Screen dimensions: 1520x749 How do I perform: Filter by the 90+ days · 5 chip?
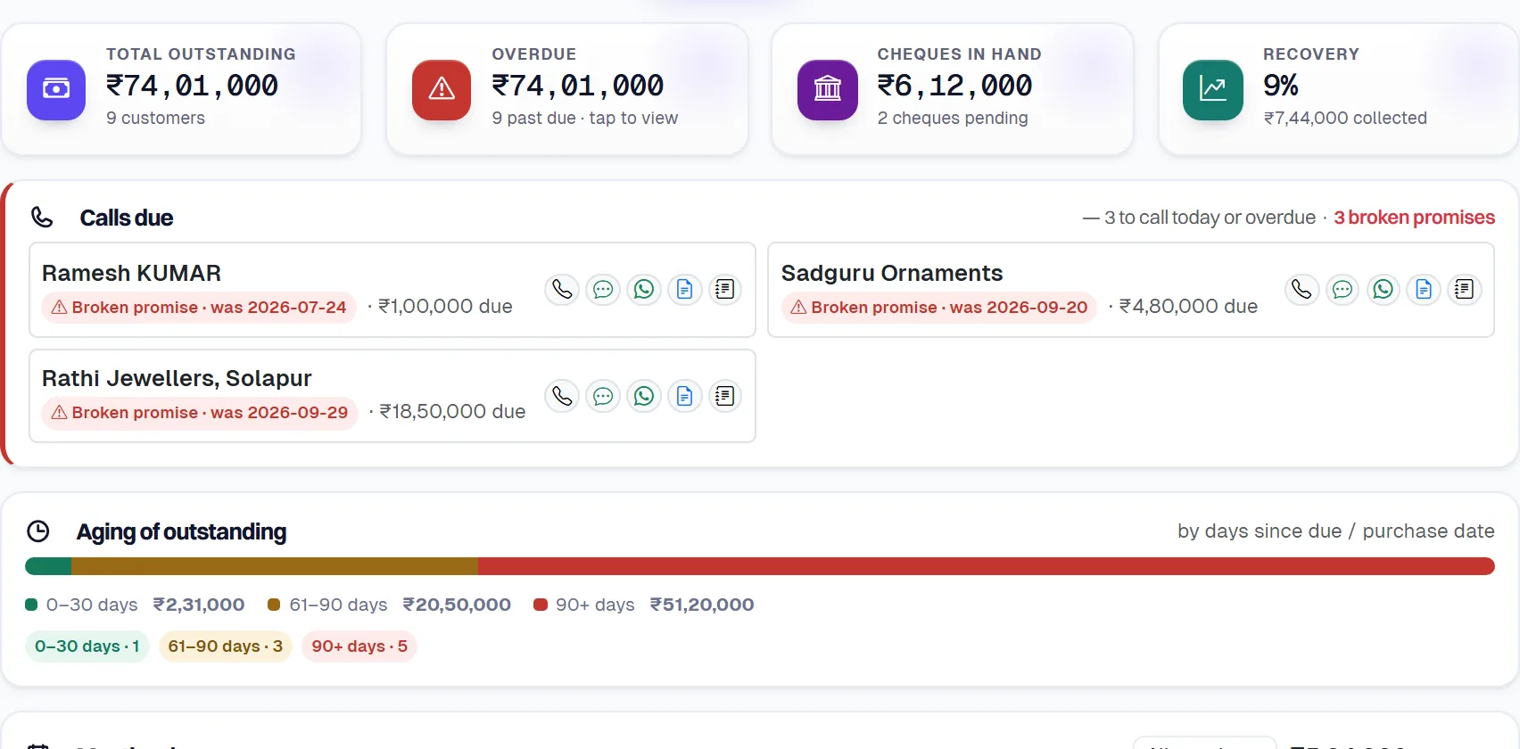click(359, 646)
